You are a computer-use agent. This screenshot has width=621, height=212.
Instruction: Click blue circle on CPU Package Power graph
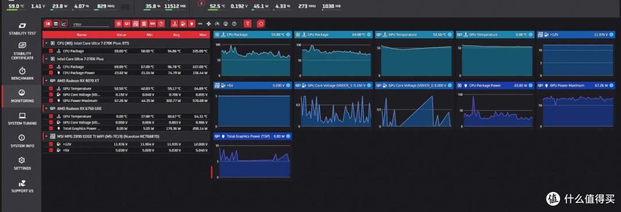click(530, 85)
